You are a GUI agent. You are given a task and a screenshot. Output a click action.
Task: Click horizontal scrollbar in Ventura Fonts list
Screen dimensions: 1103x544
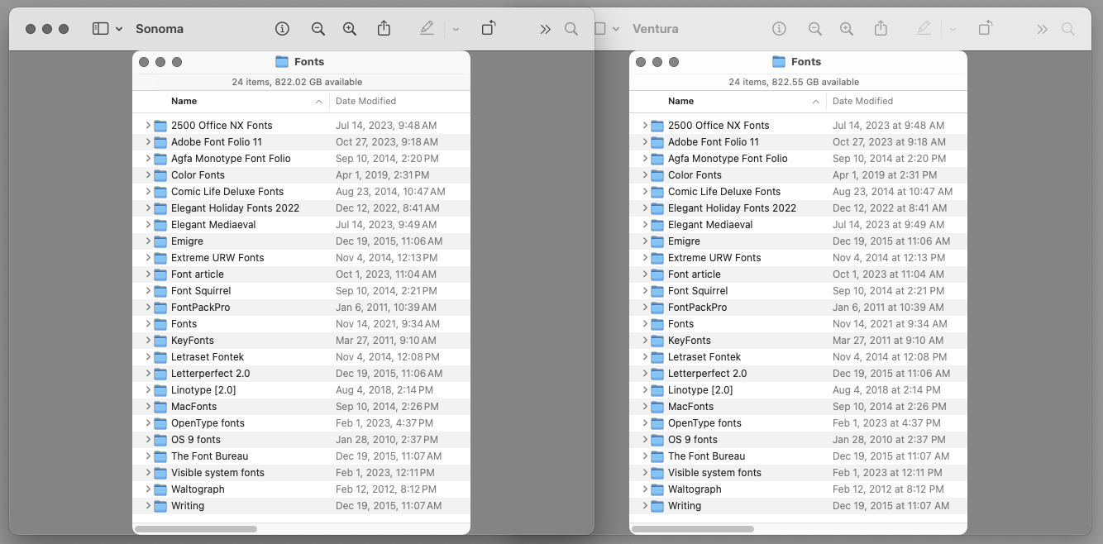(x=693, y=529)
